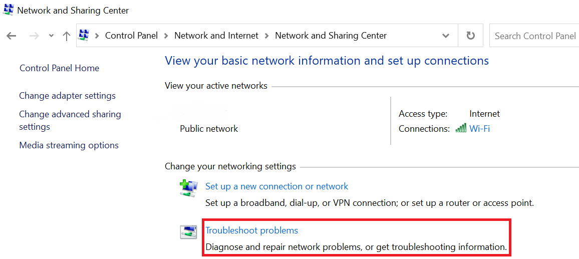The width and height of the screenshot is (579, 259).
Task: Open Troubleshoot problems link
Action: click(251, 230)
